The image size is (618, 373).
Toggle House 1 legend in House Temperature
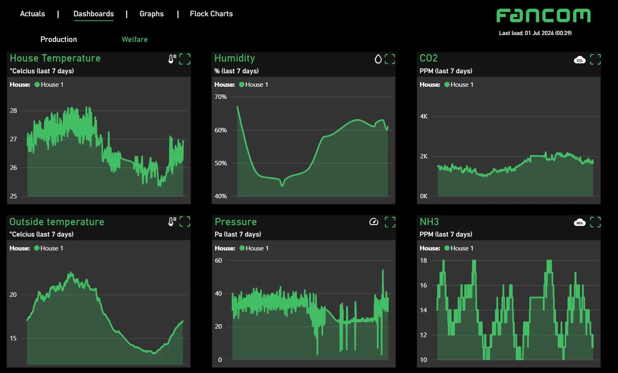point(49,85)
